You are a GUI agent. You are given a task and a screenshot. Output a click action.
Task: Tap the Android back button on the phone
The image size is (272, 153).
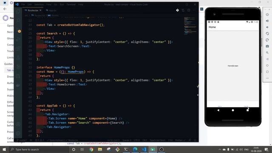click(x=218, y=110)
